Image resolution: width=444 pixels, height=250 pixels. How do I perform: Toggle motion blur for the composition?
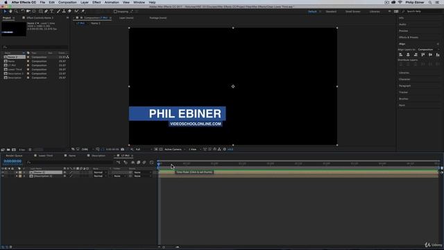144,162
